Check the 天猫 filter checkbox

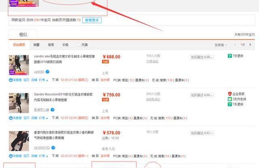tap(79, 44)
